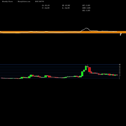Viewport: 126px width, 126px height.
Task: Select the 'L: 14.38' low value
Action: [x=66, y=8]
